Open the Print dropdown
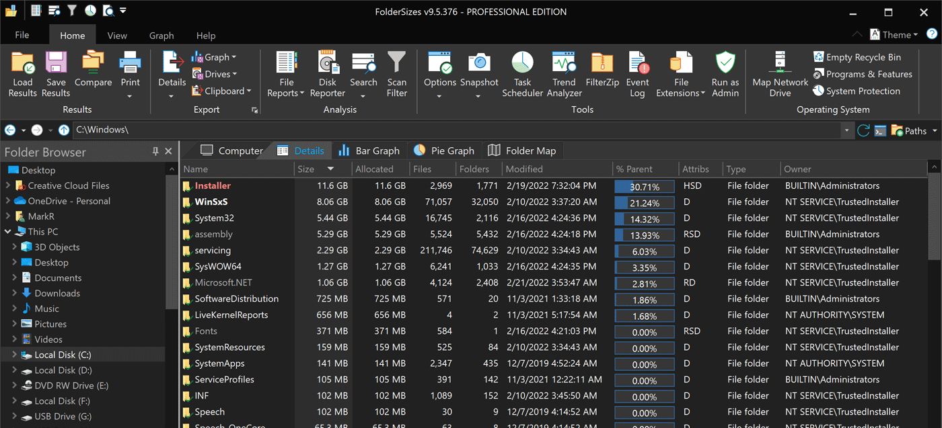942x428 pixels. 131,96
